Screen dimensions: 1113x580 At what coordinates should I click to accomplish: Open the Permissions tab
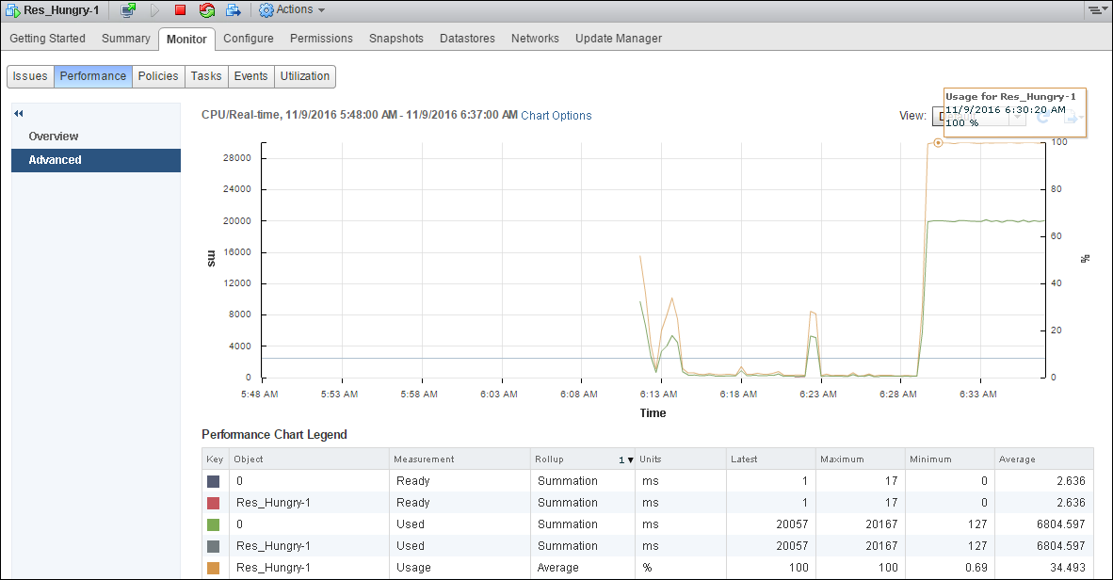pos(321,39)
